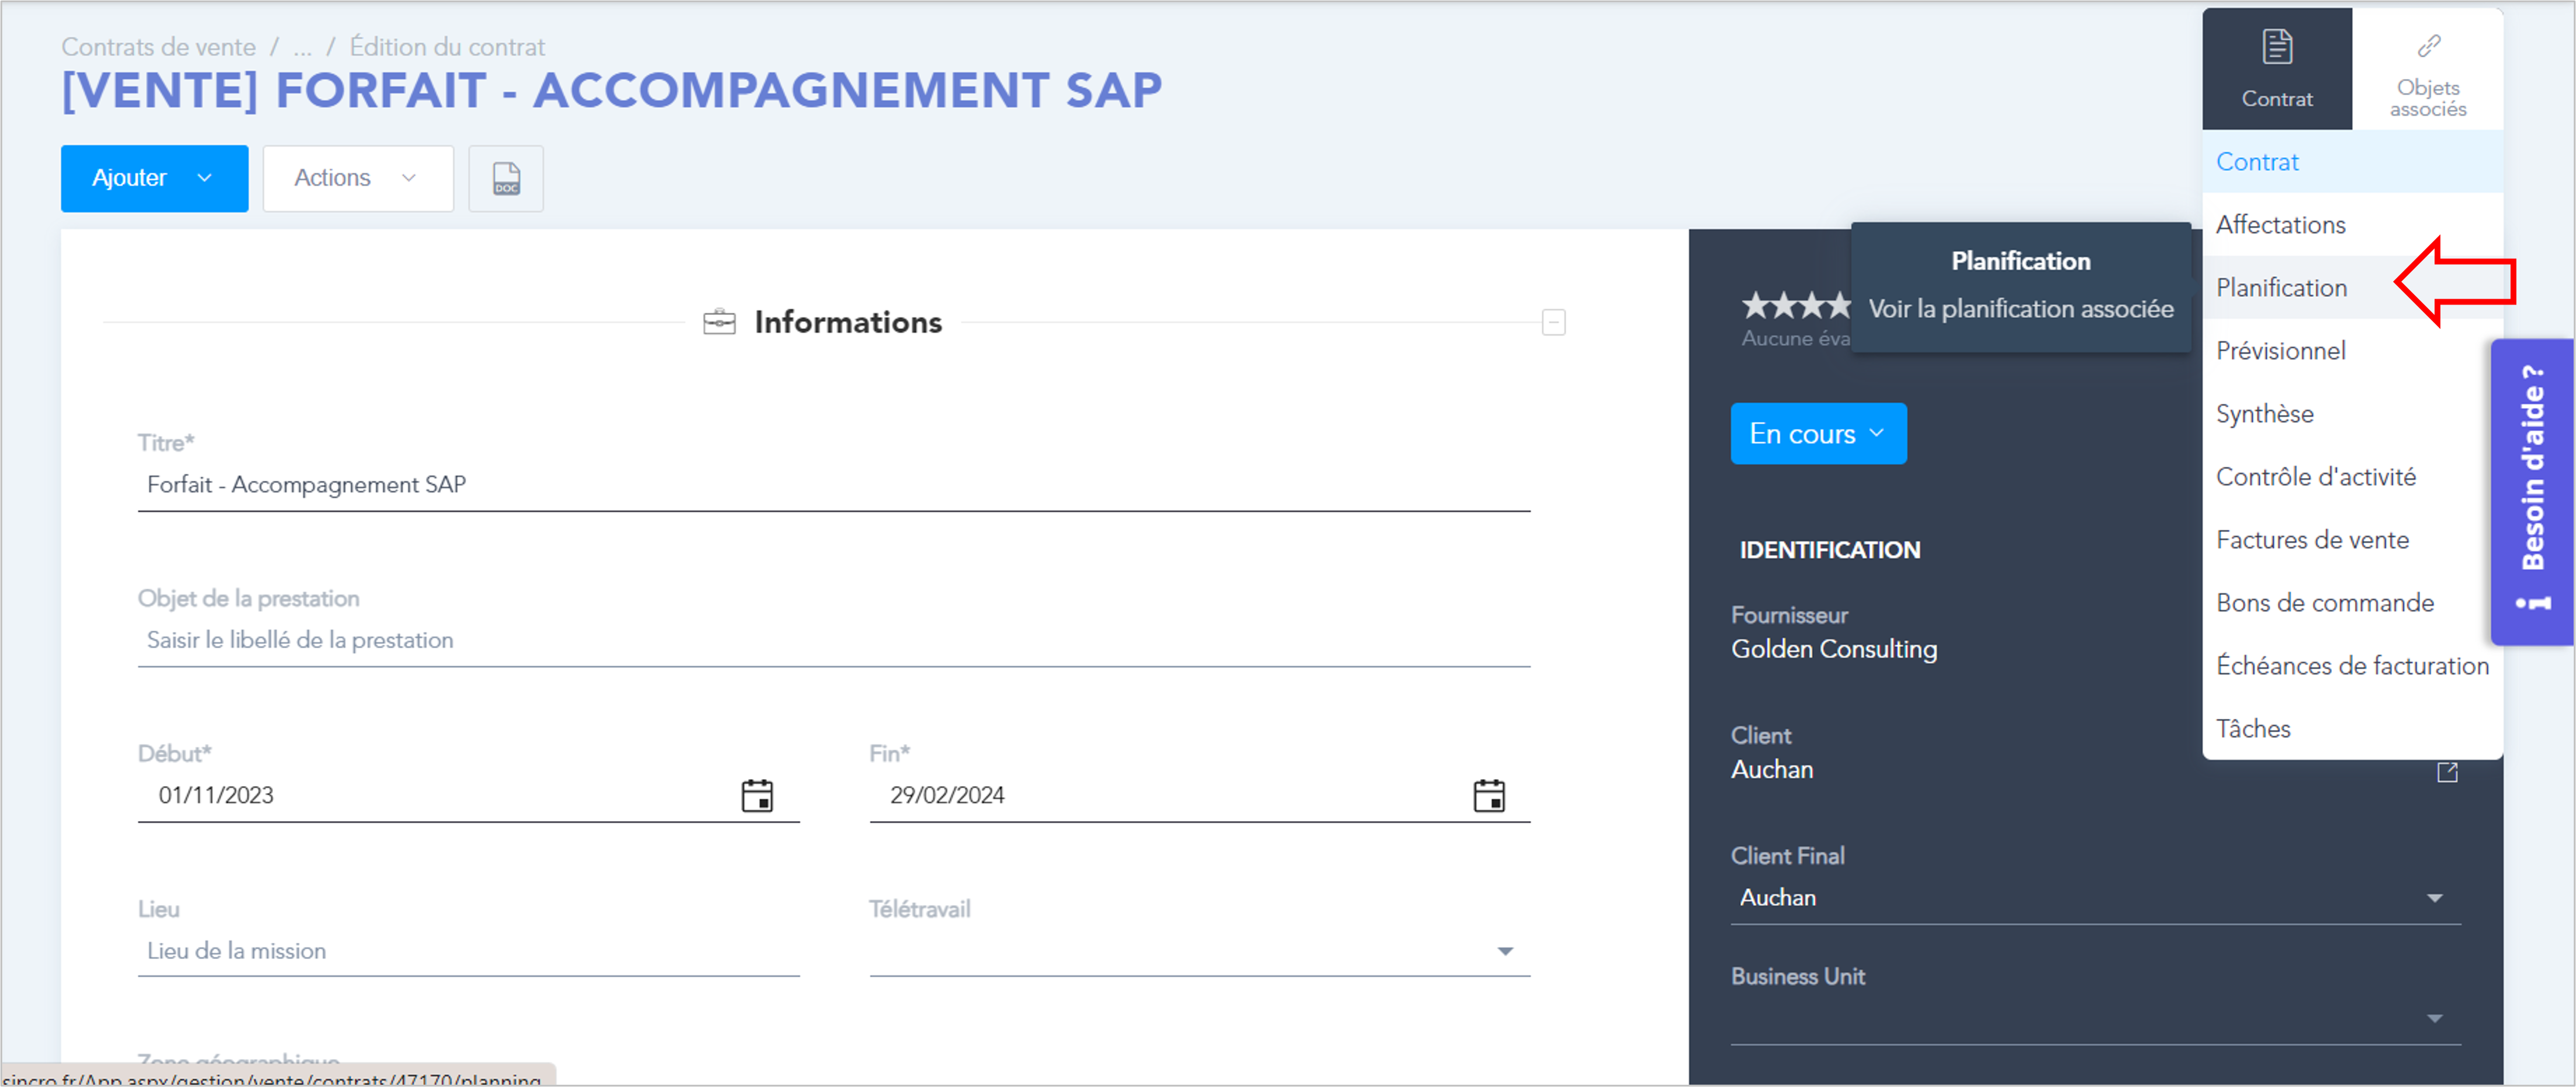2576x1087 pixels.
Task: Open Début date calendar picker
Action: 757,795
